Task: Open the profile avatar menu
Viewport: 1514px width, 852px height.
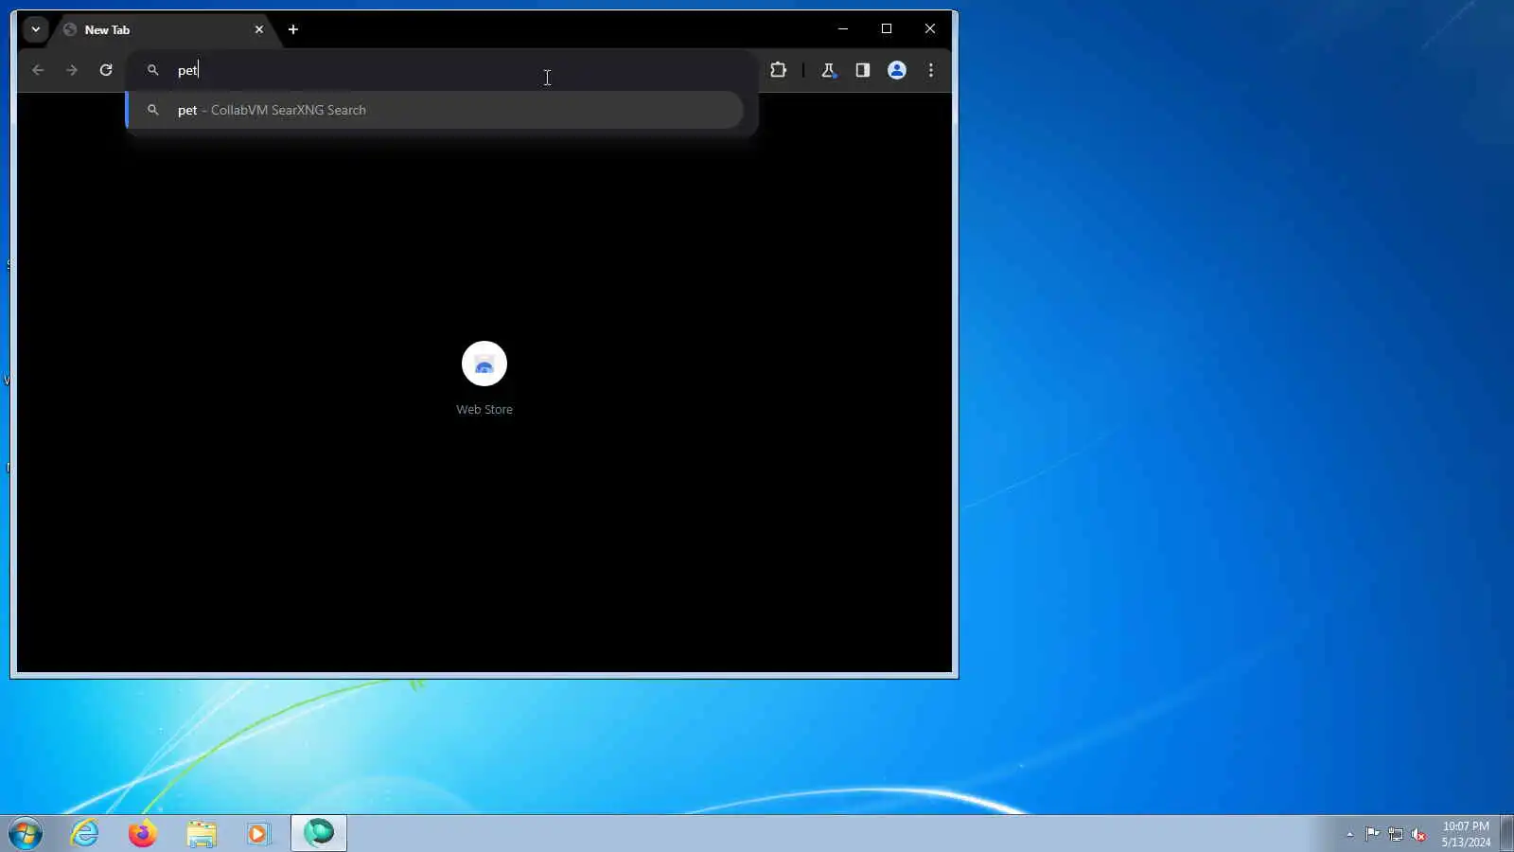Action: click(x=896, y=70)
